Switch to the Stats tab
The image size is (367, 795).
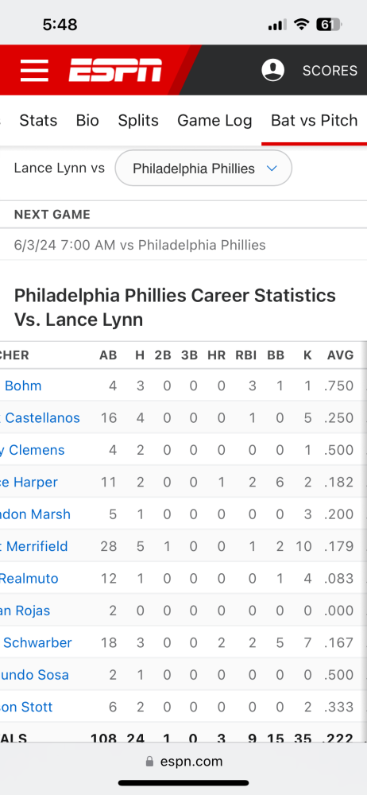click(38, 121)
